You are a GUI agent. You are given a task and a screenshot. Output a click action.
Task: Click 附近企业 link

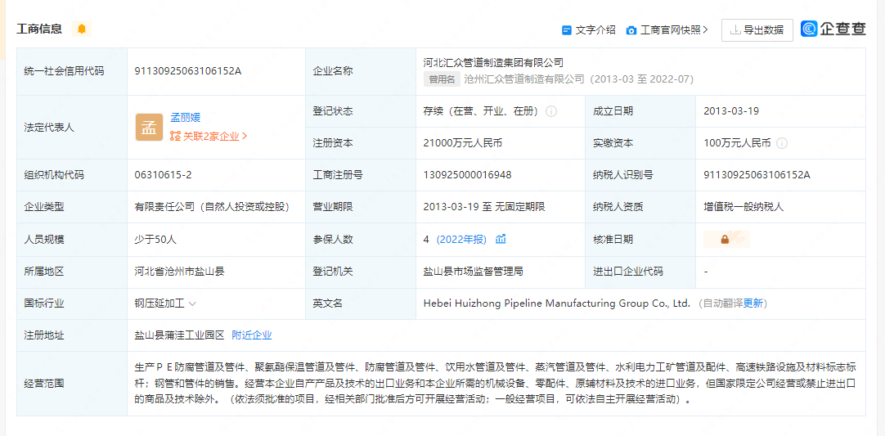pyautogui.click(x=252, y=335)
